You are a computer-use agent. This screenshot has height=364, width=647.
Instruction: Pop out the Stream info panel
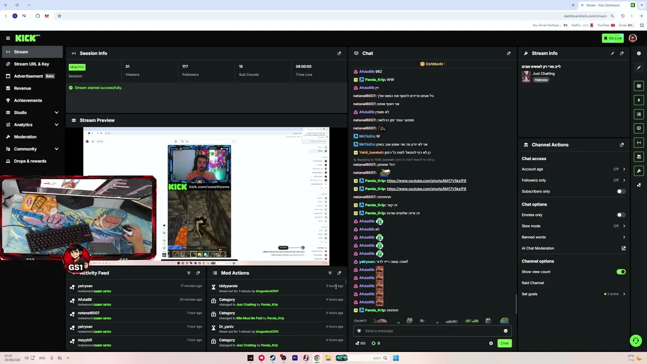point(622,53)
